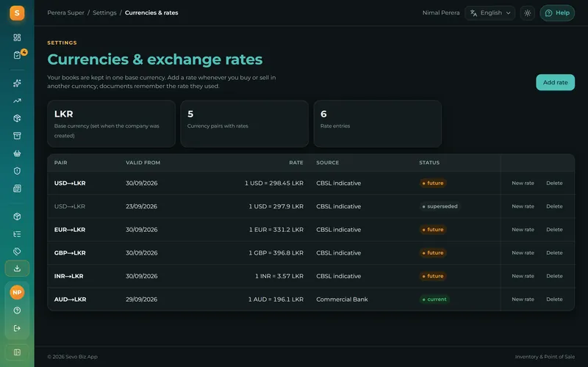The height and width of the screenshot is (367, 588).
Task: Click the highlighted download icon in sidebar
Action: pyautogui.click(x=17, y=269)
